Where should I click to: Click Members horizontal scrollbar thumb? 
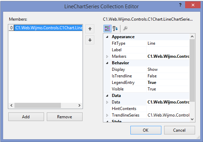(x=38, y=106)
